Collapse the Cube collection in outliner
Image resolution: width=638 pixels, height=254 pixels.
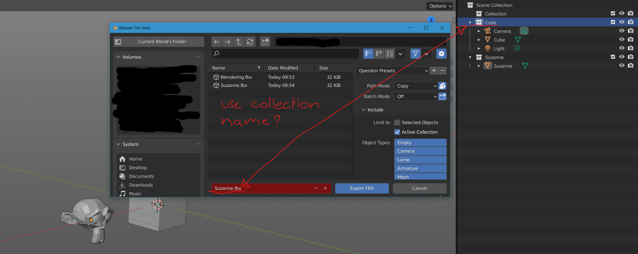pyautogui.click(x=470, y=23)
